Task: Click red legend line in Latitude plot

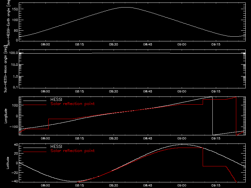Action: click(35, 152)
